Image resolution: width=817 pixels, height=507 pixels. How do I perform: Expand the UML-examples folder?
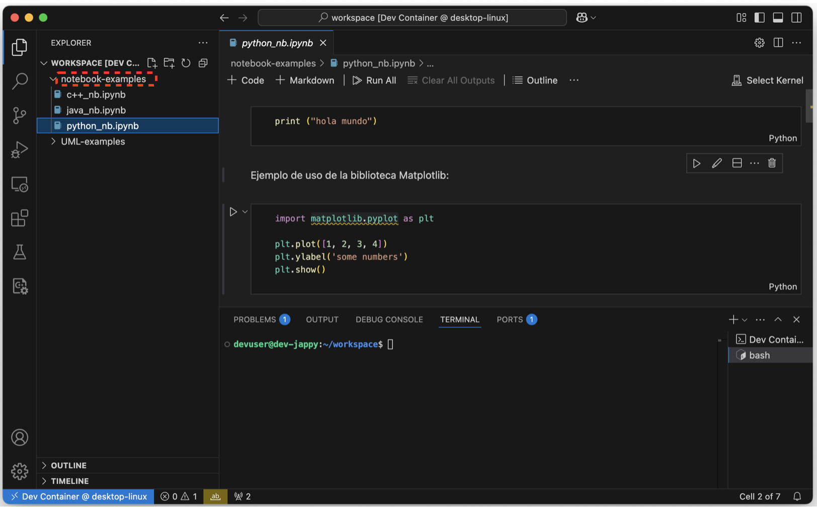point(53,142)
